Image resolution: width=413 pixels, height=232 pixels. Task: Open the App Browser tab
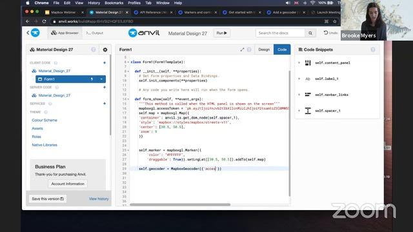tap(65, 33)
